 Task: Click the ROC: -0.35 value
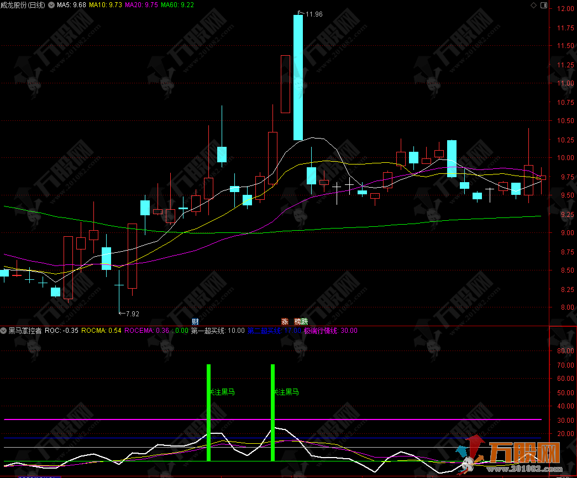pos(61,331)
